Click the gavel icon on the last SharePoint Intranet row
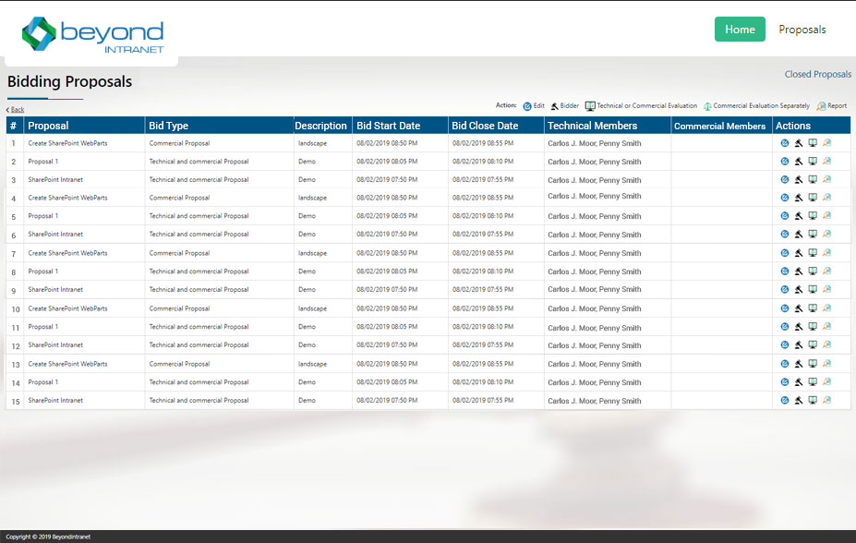 (799, 400)
